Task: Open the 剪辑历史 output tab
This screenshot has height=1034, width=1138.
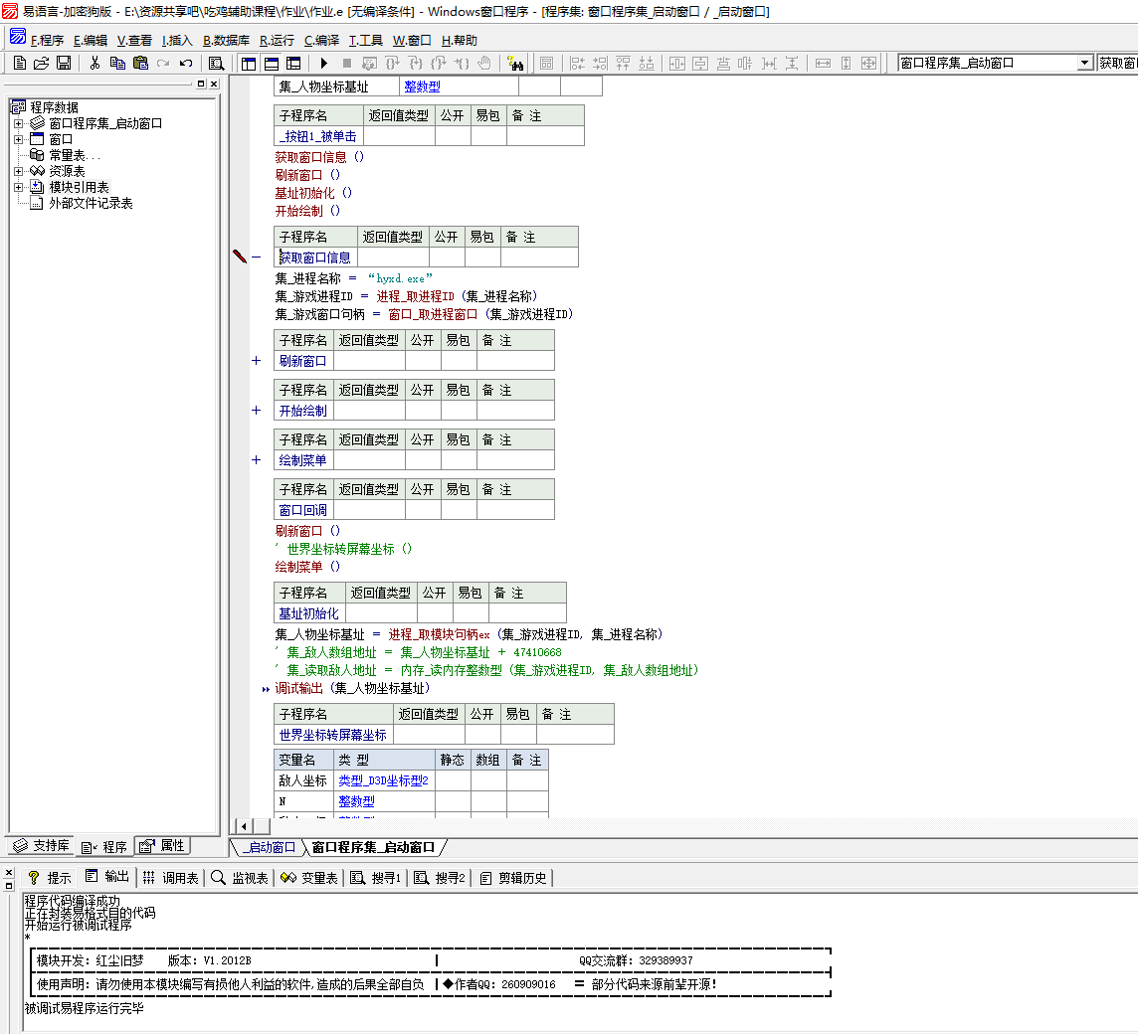Action: [x=513, y=878]
